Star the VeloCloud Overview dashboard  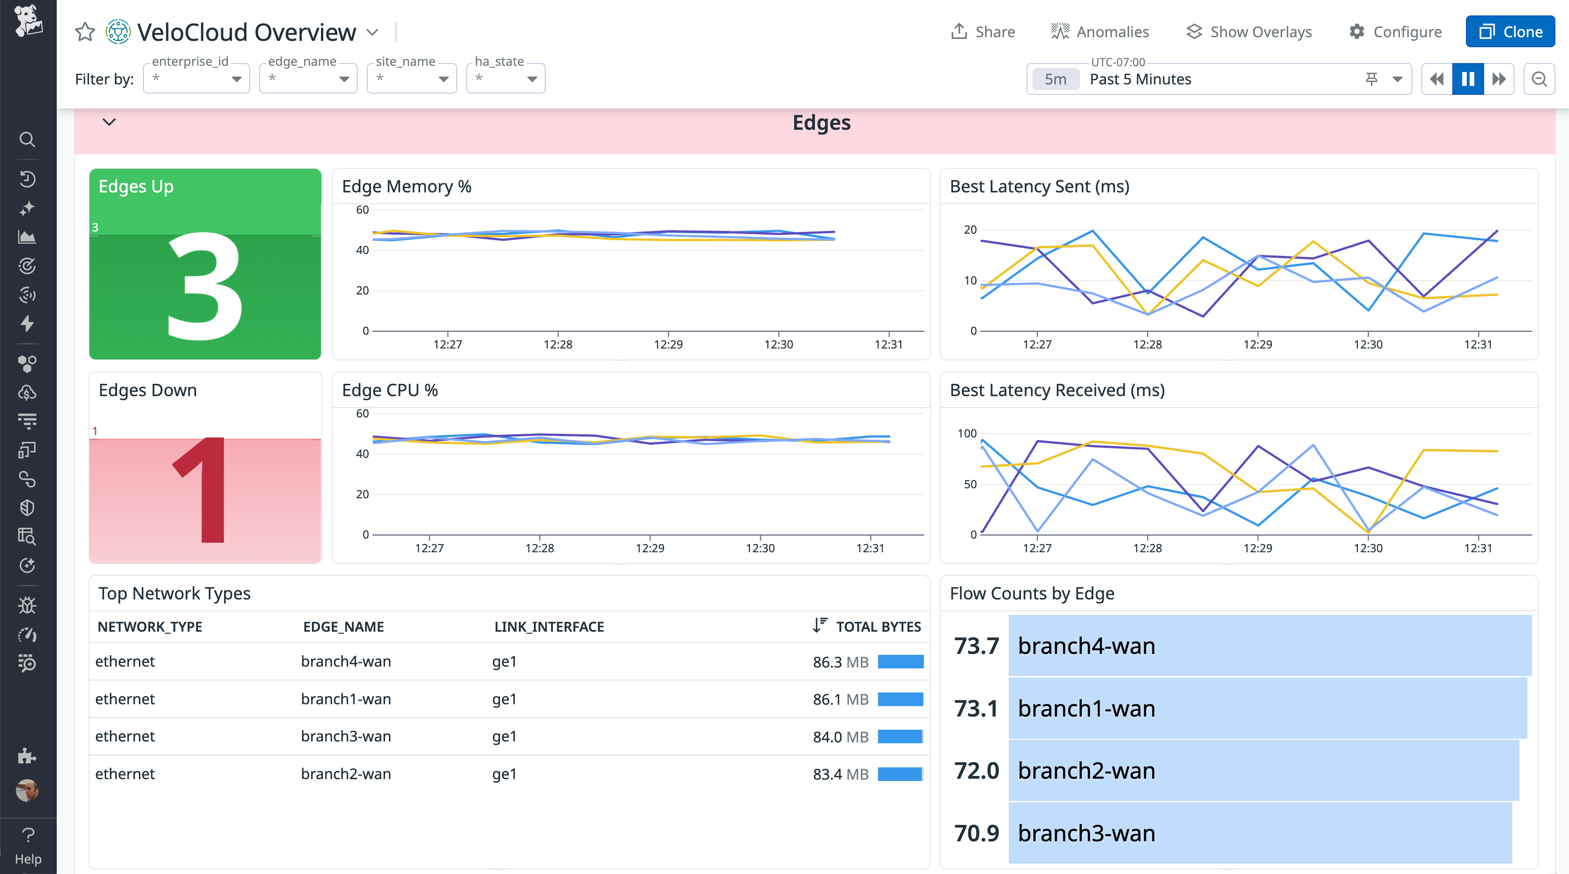click(84, 32)
